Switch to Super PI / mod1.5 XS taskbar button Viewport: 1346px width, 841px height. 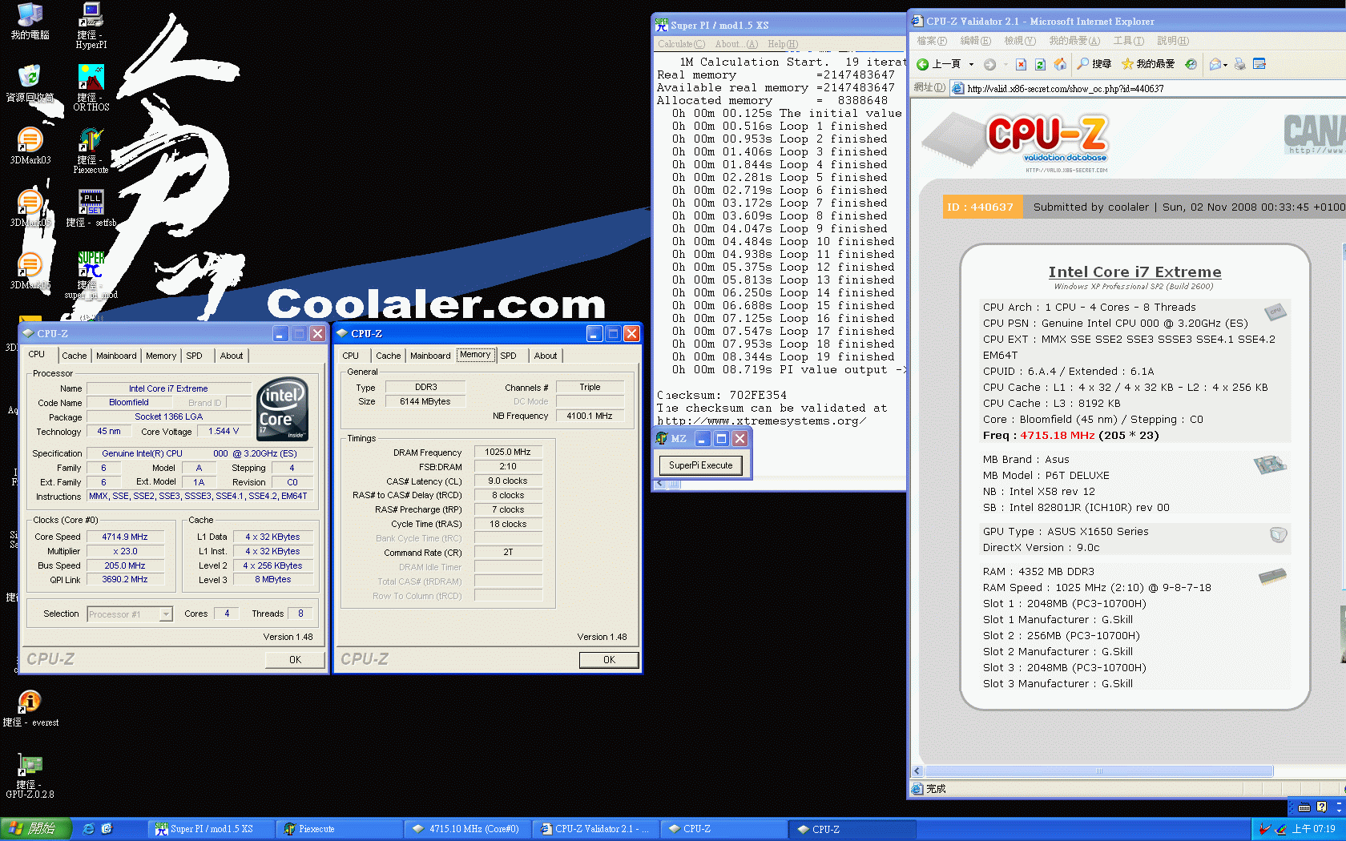pos(211,829)
